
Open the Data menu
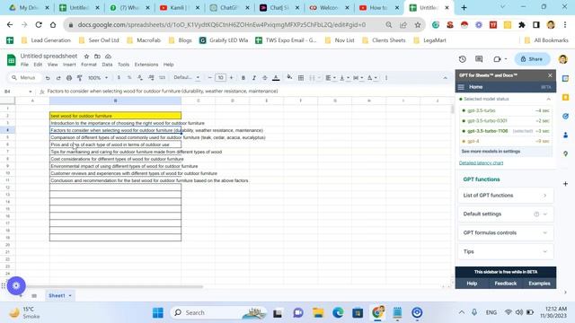coord(107,65)
